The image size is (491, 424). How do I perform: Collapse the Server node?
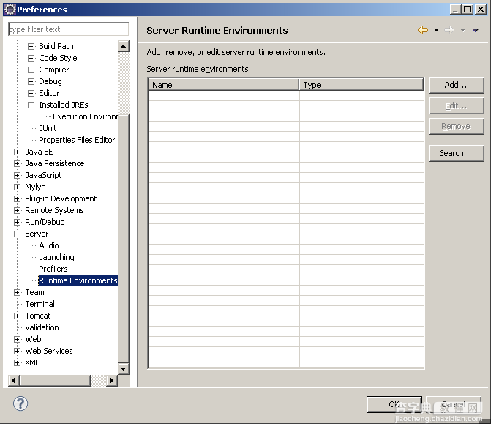tap(18, 234)
